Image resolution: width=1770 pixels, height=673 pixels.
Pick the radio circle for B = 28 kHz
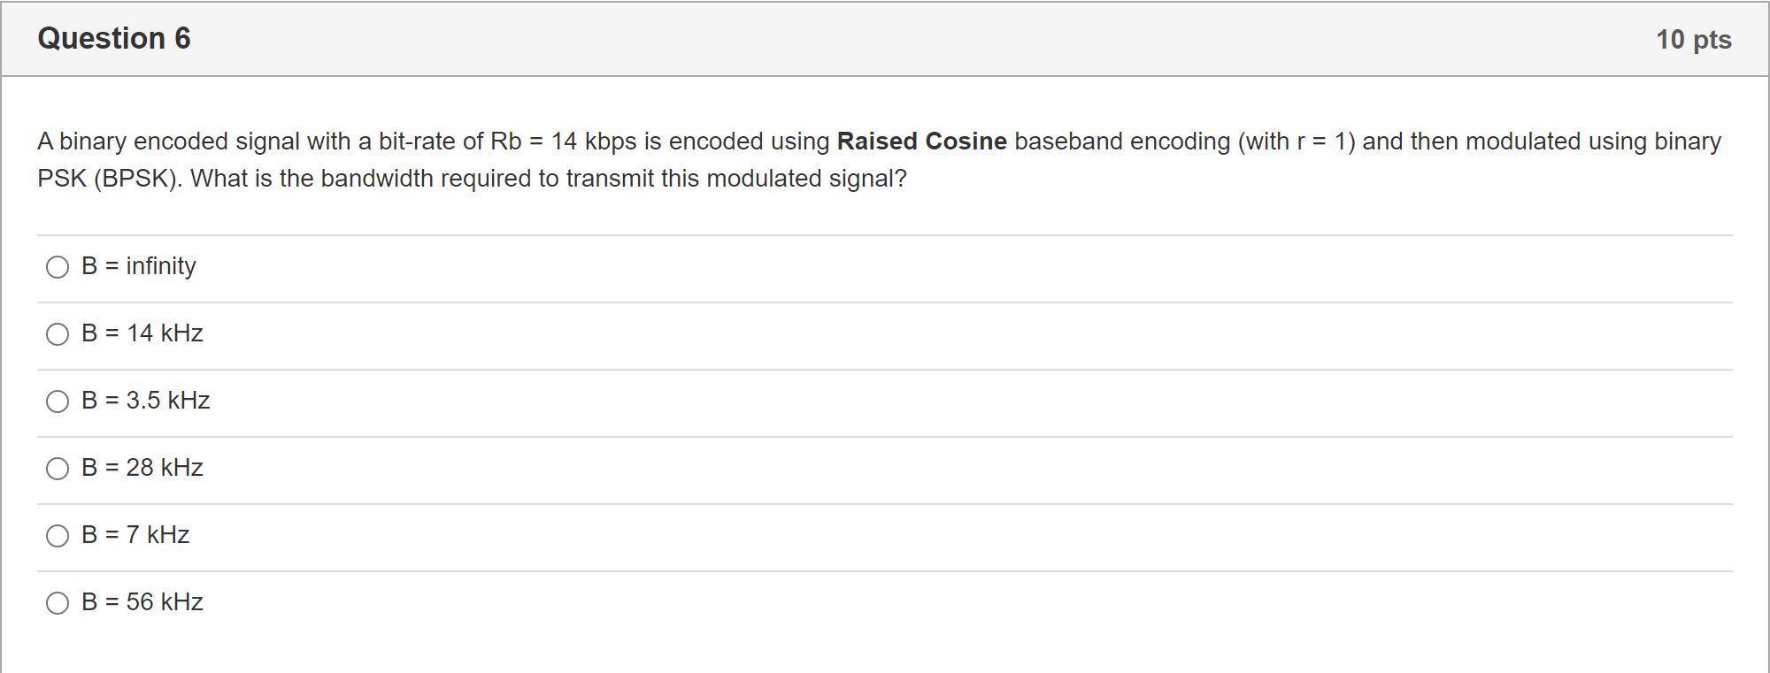point(58,469)
